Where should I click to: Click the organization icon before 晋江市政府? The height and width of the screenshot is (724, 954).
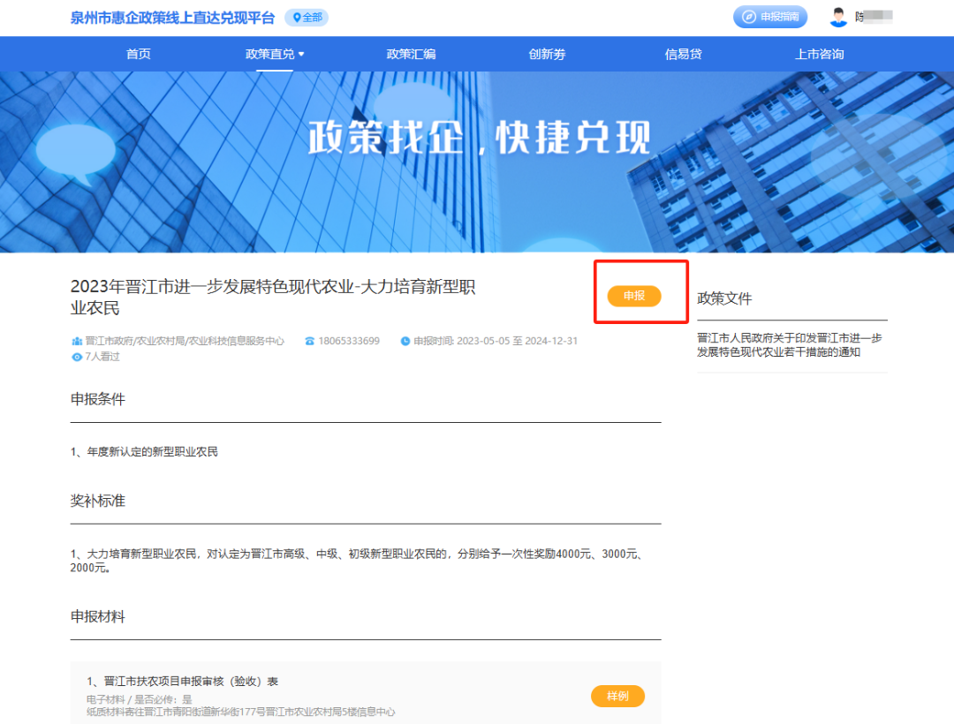(x=76, y=341)
